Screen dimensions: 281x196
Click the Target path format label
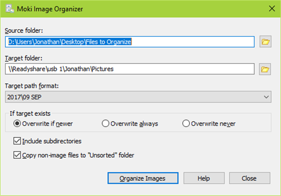tap(32, 86)
